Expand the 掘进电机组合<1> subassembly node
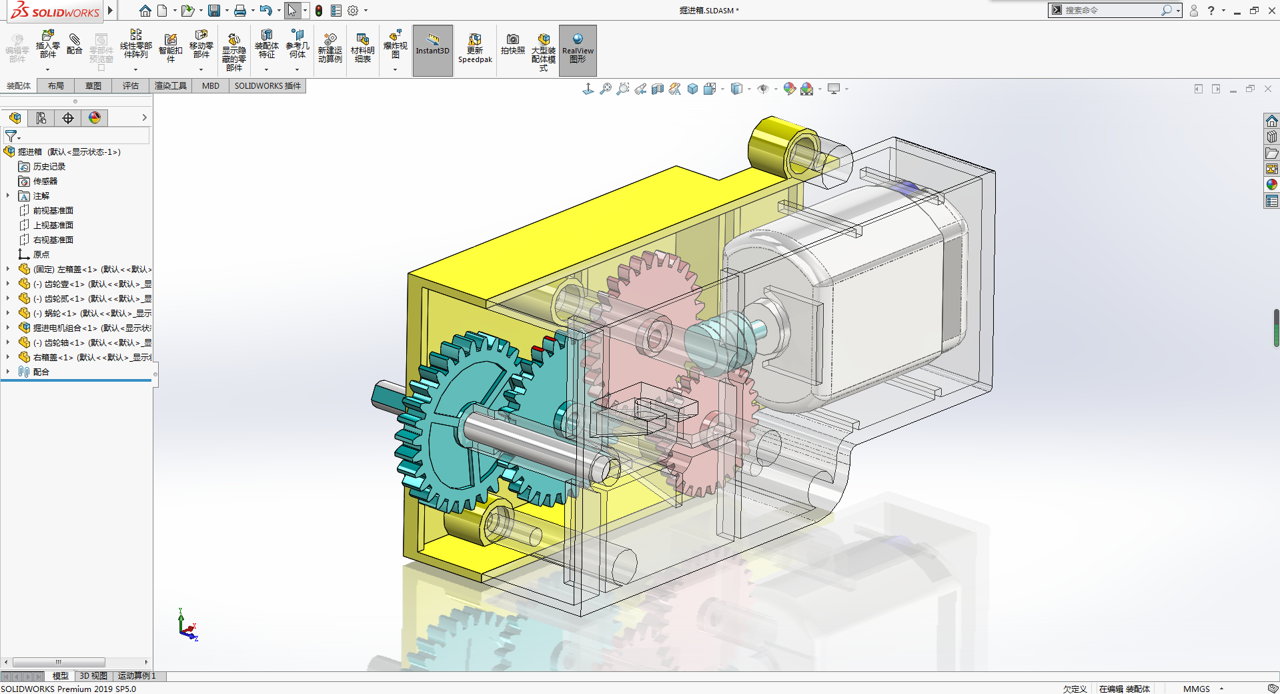This screenshot has height=694, width=1280. click(x=8, y=328)
